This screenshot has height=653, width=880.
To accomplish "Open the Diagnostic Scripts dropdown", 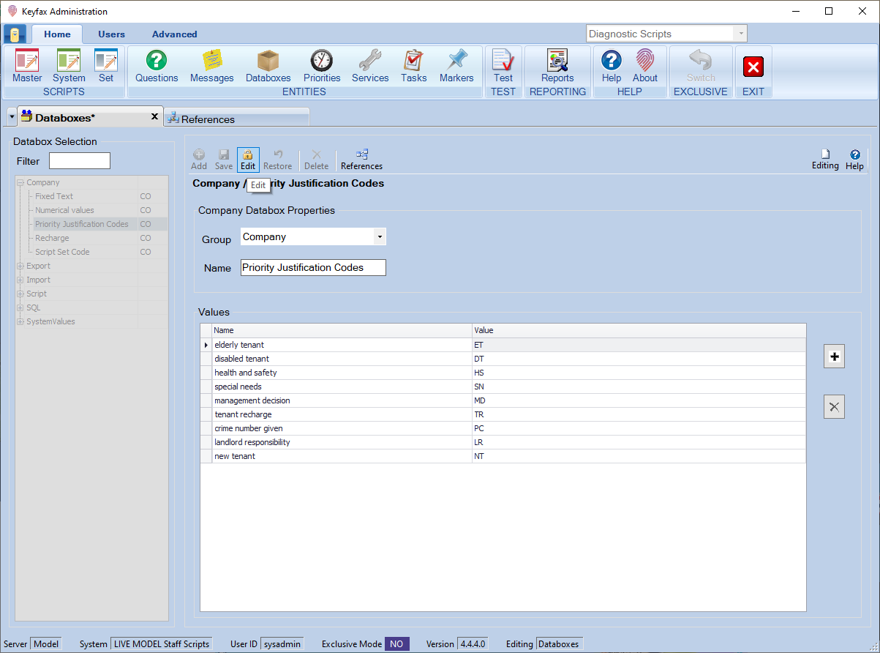I will (740, 34).
